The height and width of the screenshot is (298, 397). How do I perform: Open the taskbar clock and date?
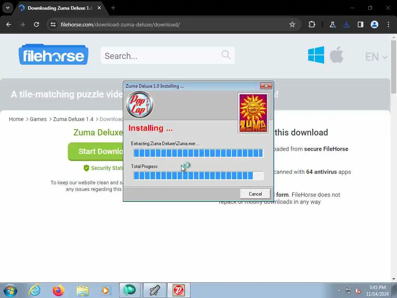click(x=377, y=291)
